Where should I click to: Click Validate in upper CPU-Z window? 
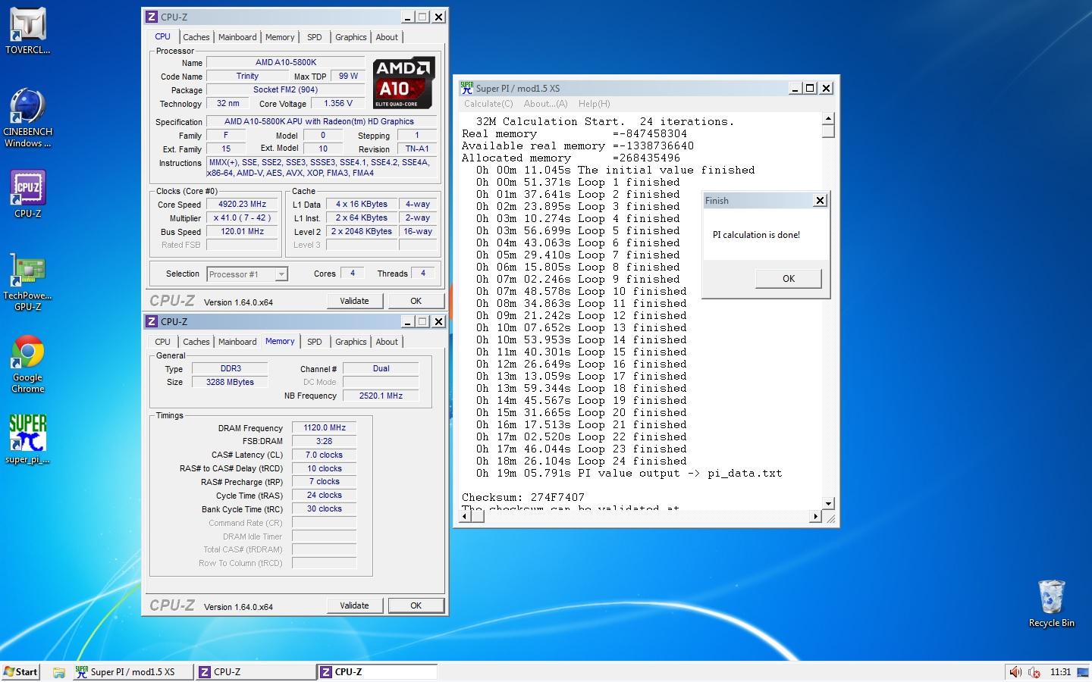pos(354,301)
